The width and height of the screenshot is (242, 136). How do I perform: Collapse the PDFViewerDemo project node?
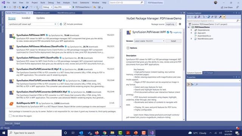pos(189,27)
